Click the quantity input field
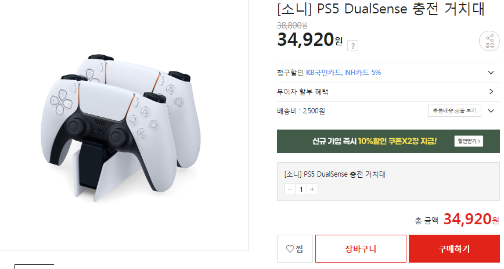Screen dimensions: 504x269 301,189
